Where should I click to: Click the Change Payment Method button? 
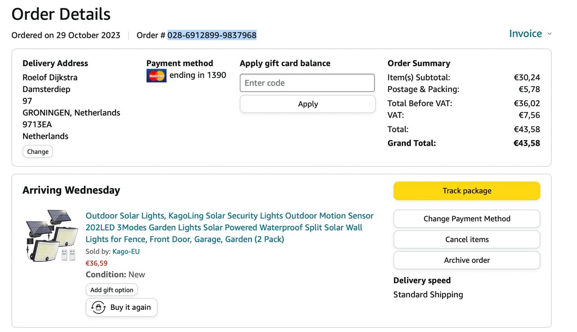point(467,219)
